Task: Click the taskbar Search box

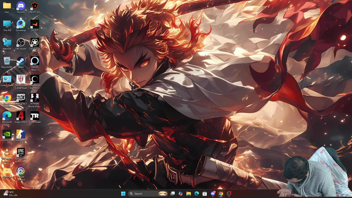Action: tap(148, 194)
